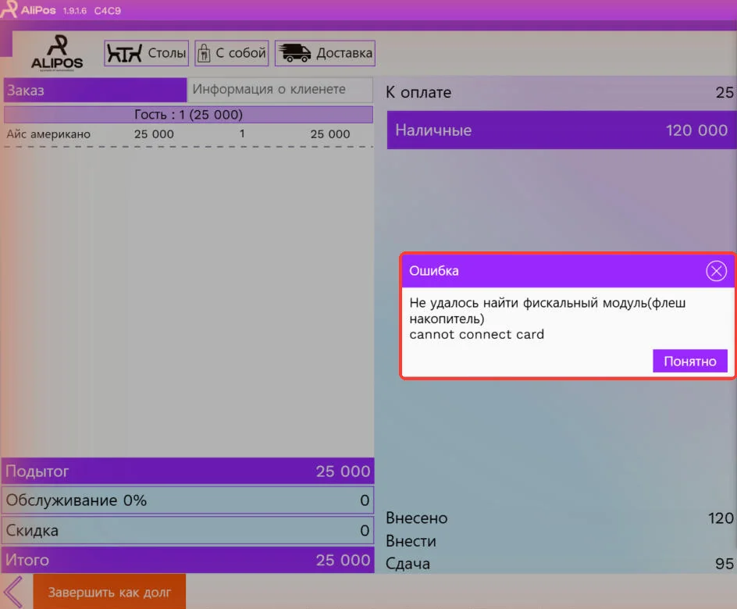Open the Скидка field

188,530
